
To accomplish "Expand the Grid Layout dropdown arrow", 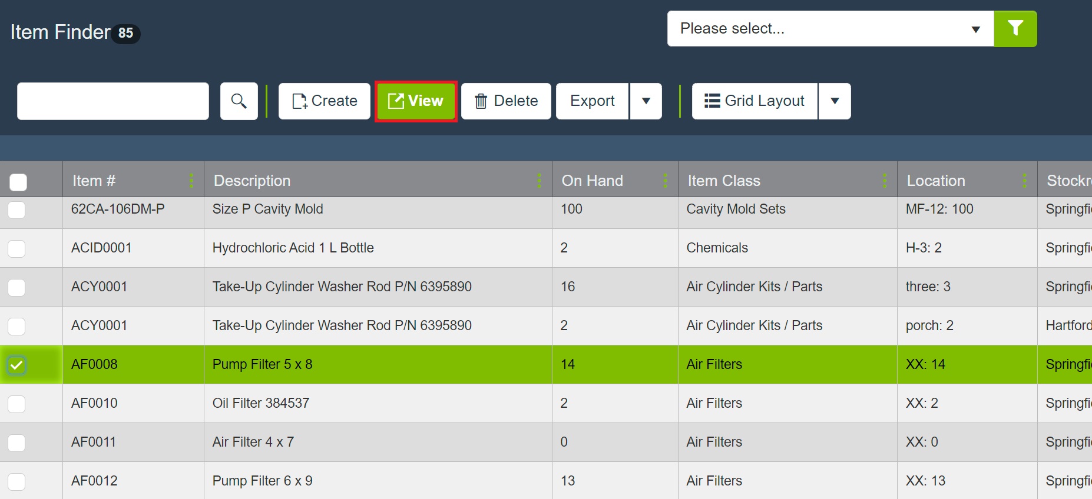I will click(834, 101).
